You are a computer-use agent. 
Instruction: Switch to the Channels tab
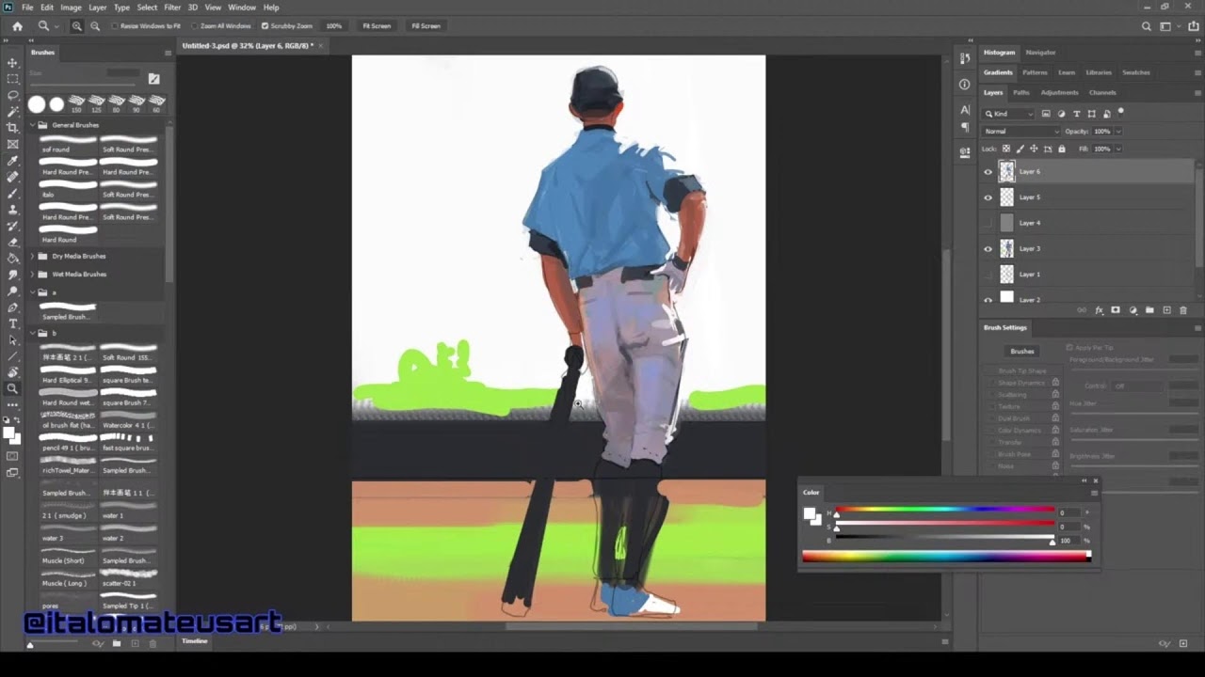[x=1102, y=92]
